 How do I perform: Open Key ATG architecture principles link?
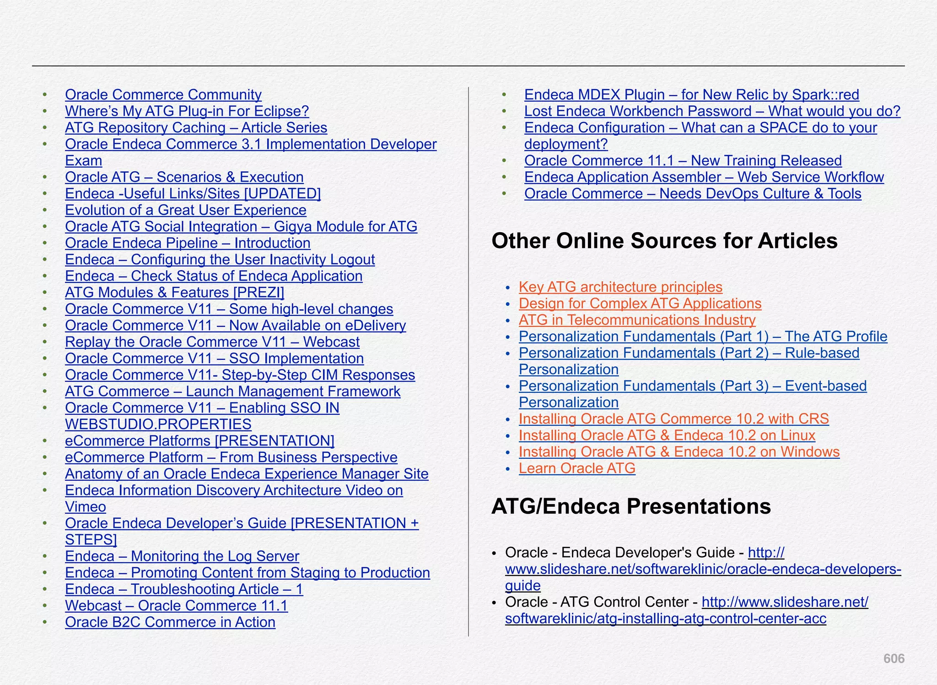[x=621, y=287]
